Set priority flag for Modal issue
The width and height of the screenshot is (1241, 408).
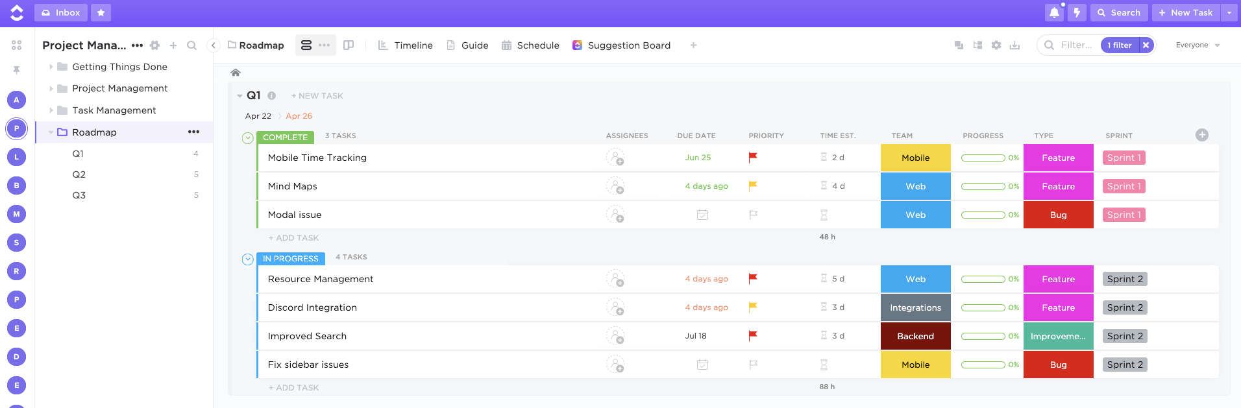point(753,215)
